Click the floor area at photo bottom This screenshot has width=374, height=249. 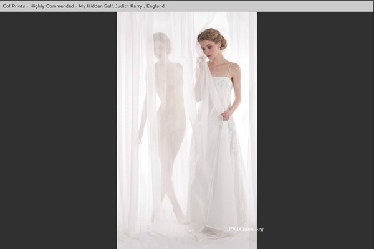point(186,240)
